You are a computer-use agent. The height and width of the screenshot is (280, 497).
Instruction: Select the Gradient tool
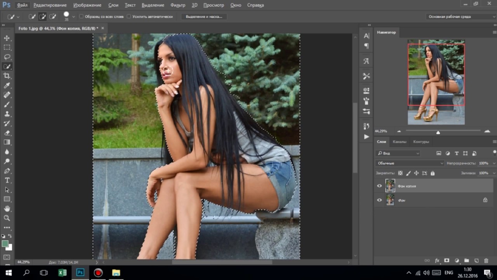[x=7, y=142]
